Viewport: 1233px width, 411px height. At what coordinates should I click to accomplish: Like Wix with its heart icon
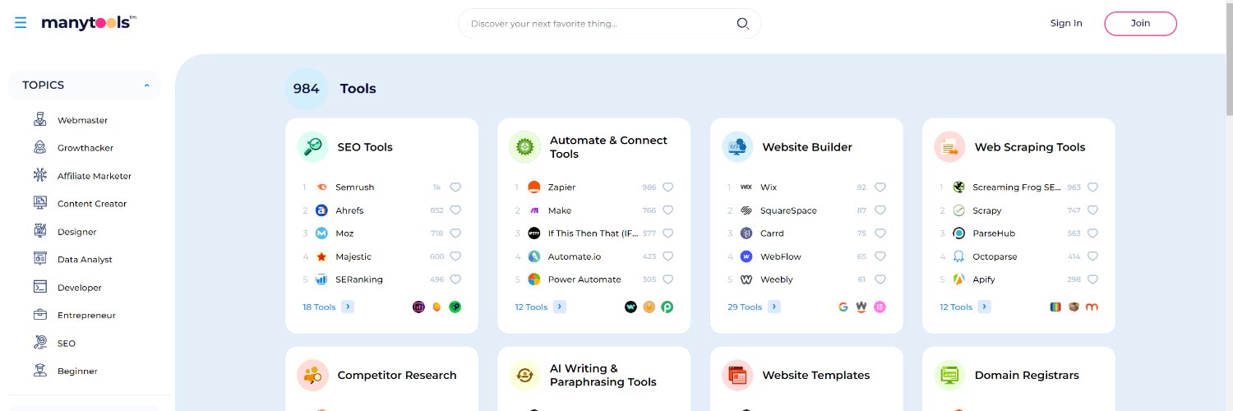880,187
